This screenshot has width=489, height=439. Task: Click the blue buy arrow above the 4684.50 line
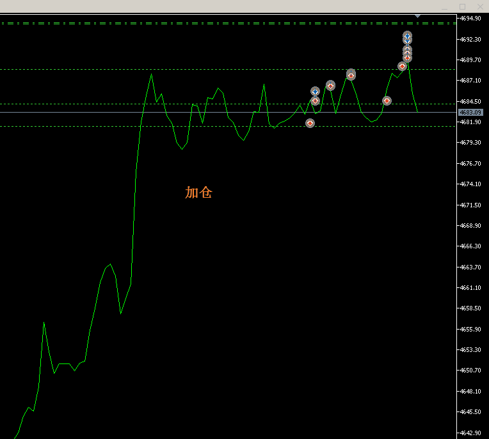pyautogui.click(x=315, y=92)
